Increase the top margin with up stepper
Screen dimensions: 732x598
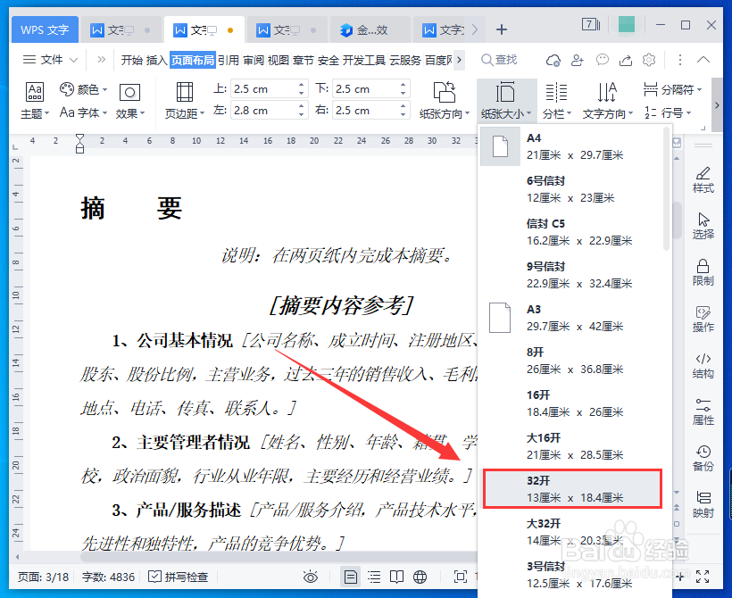coord(301,85)
